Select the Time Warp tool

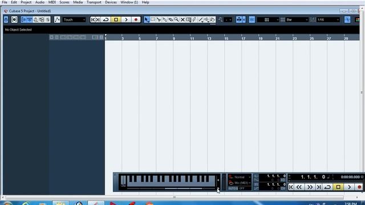[189, 20]
